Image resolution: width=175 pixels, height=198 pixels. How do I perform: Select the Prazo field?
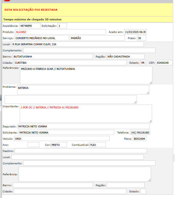pos(141,38)
